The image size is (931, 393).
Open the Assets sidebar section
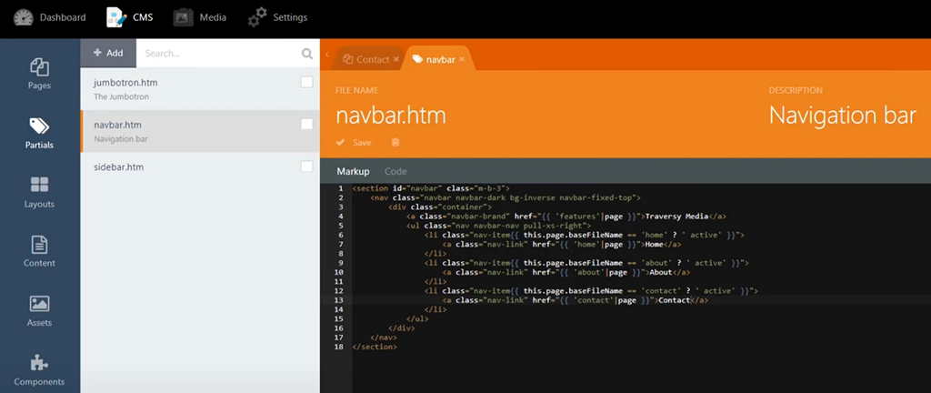point(39,310)
